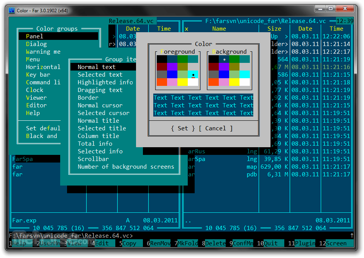
Task: Click 11Plugin on the key bar
Action: click(x=302, y=243)
